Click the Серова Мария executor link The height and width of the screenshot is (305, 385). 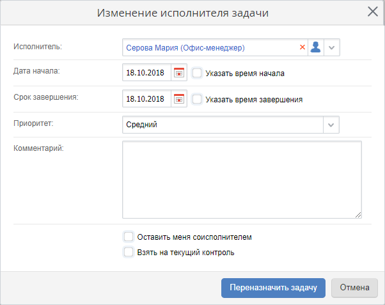(185, 48)
